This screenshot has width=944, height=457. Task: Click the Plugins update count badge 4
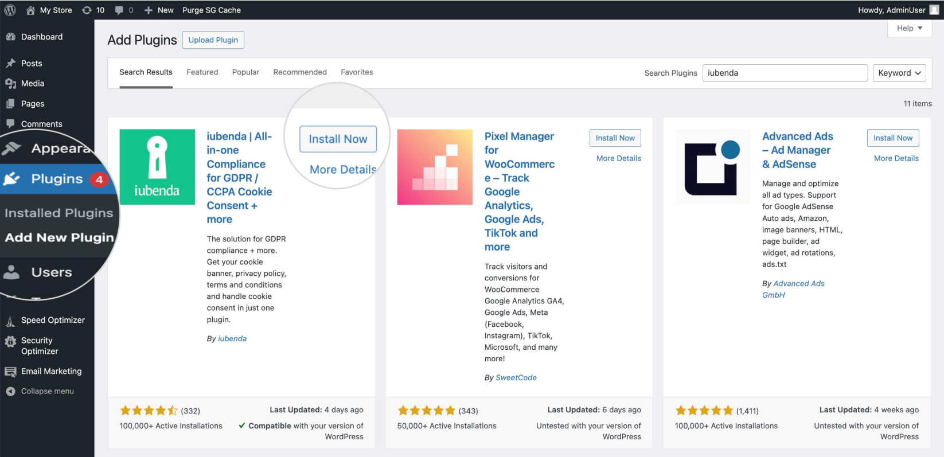point(99,179)
